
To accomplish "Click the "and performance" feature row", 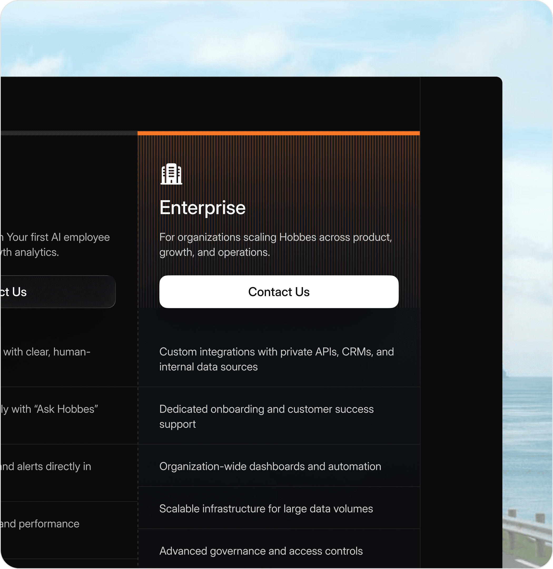I will click(41, 523).
